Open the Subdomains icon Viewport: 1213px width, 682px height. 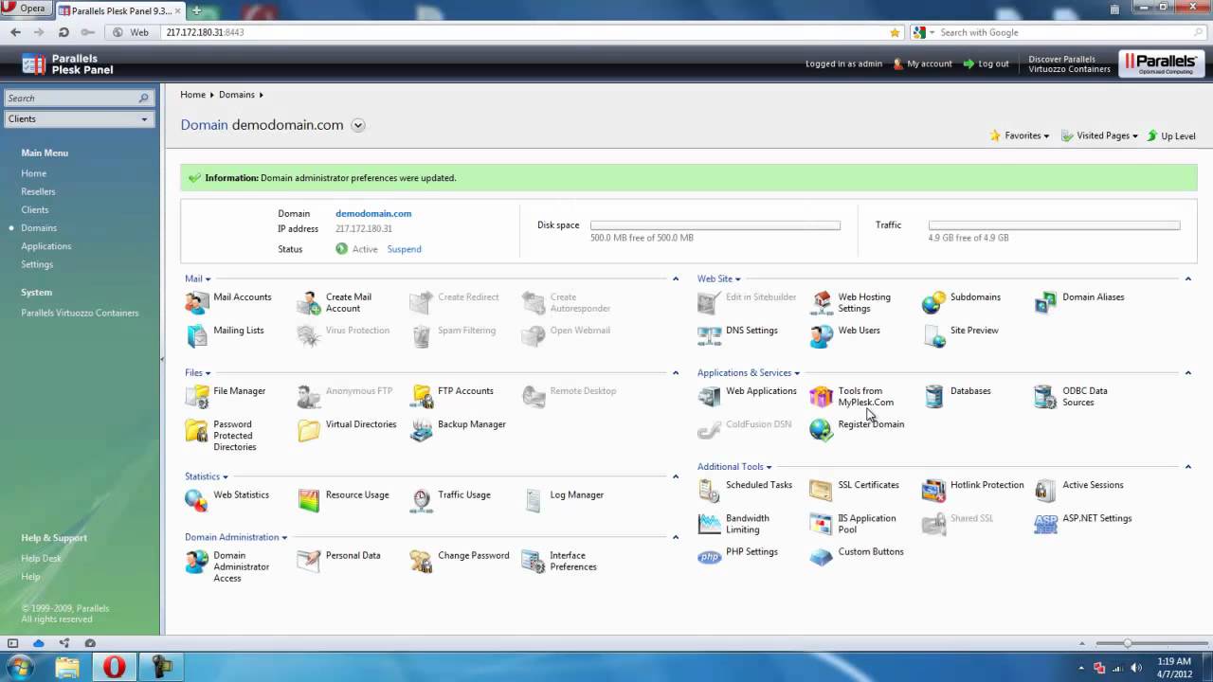(934, 303)
